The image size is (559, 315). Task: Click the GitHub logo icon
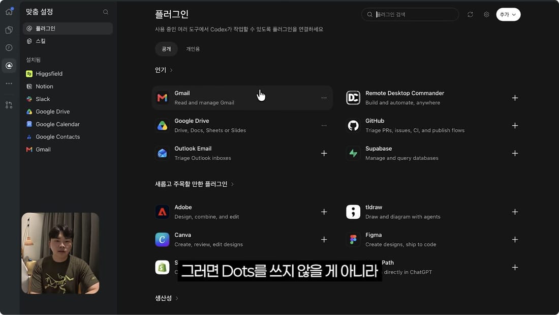pos(353,125)
